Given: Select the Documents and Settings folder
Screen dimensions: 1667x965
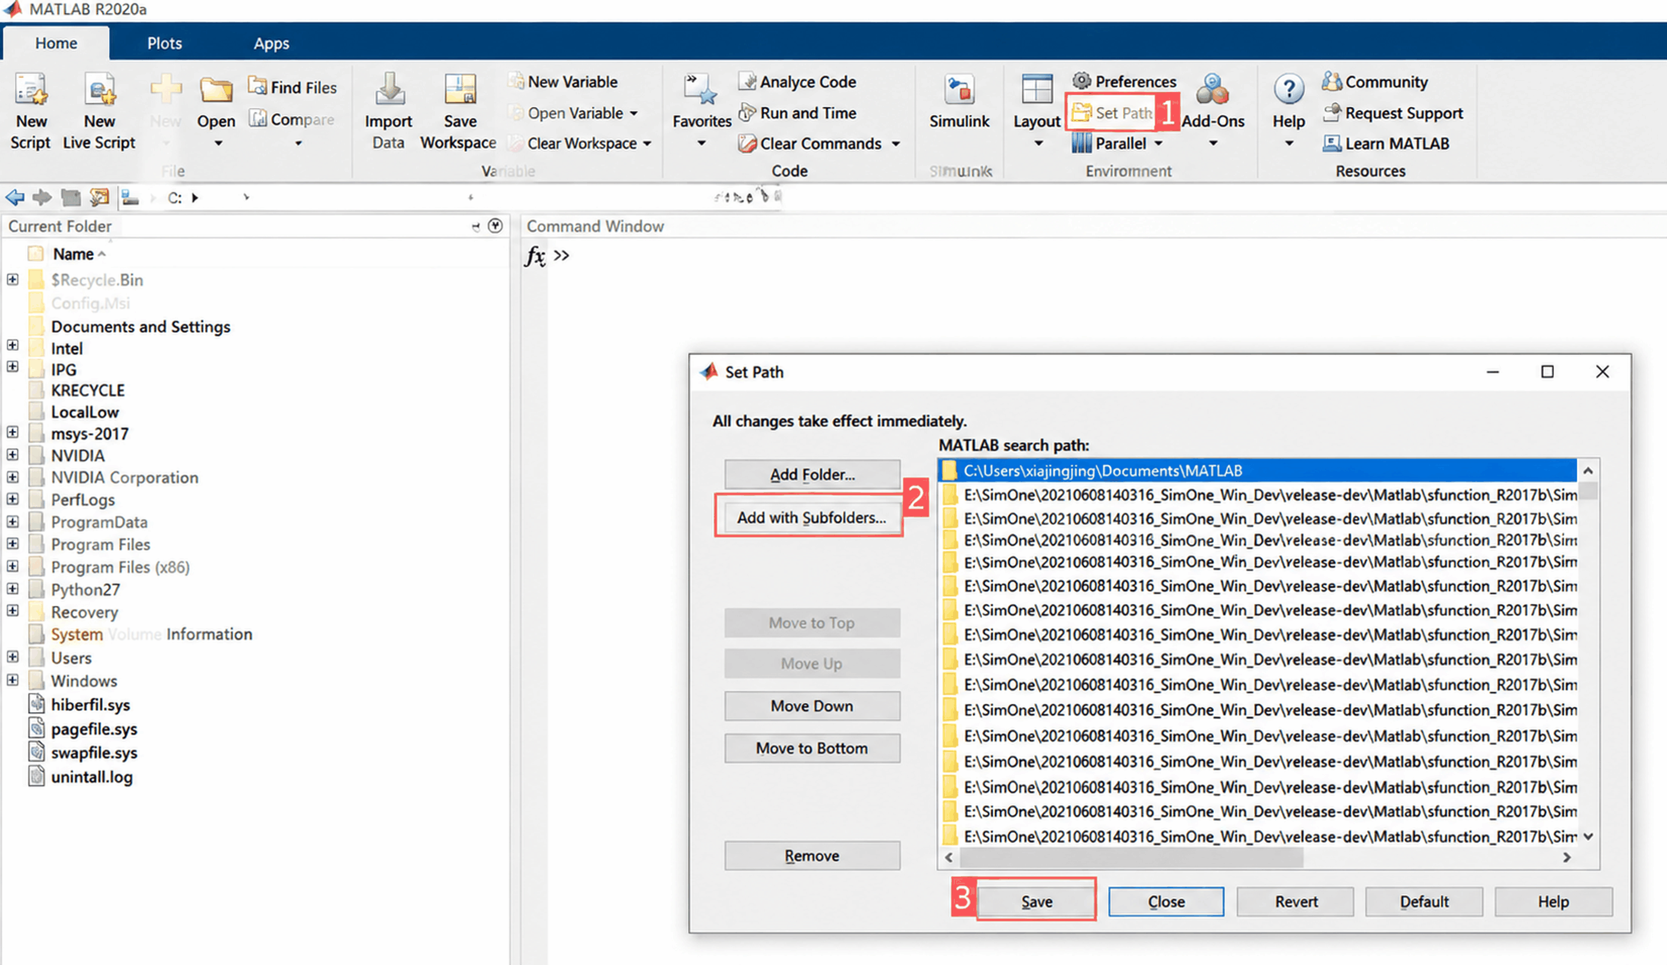Looking at the screenshot, I should click(x=141, y=326).
